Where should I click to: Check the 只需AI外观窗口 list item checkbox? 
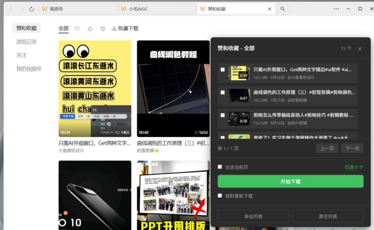pyautogui.click(x=223, y=70)
